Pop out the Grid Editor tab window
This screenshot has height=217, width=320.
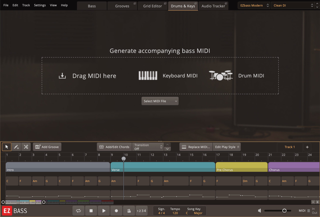[x=165, y=4]
